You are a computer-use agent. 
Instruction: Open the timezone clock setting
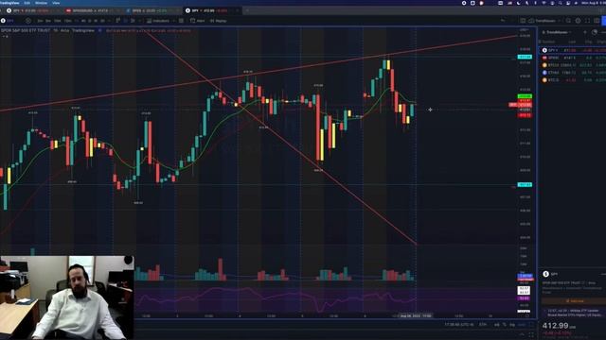(x=459, y=325)
